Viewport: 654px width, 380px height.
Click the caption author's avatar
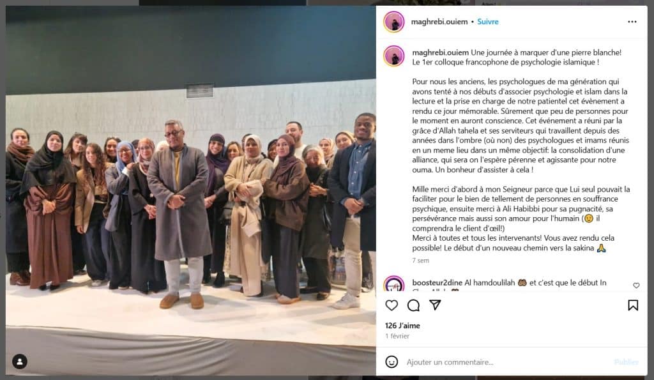393,56
